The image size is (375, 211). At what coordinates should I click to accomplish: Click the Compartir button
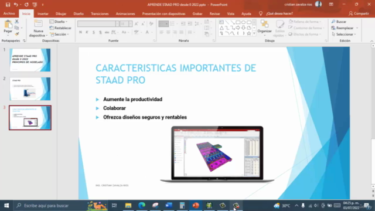[359, 13]
